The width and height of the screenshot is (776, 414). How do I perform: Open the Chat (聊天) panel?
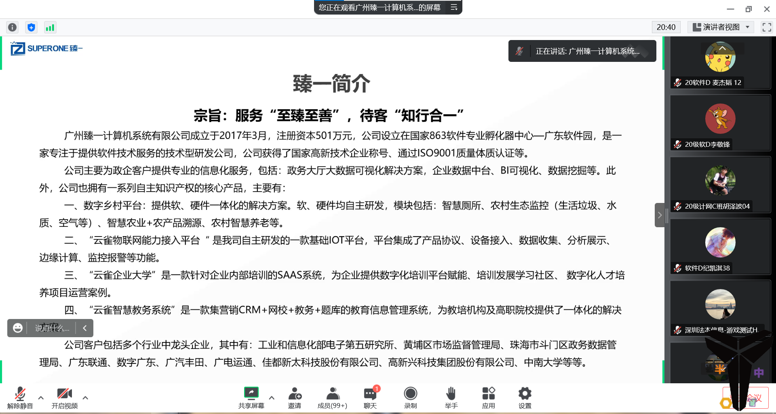click(370, 397)
